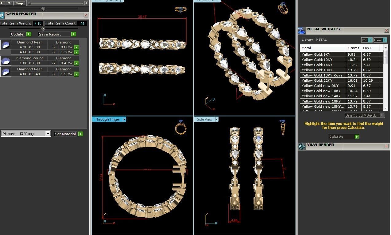Select the 4.80 X 3.40 Diamond Pear thumbnail
This screenshot has height=235, width=391.
(6, 72)
